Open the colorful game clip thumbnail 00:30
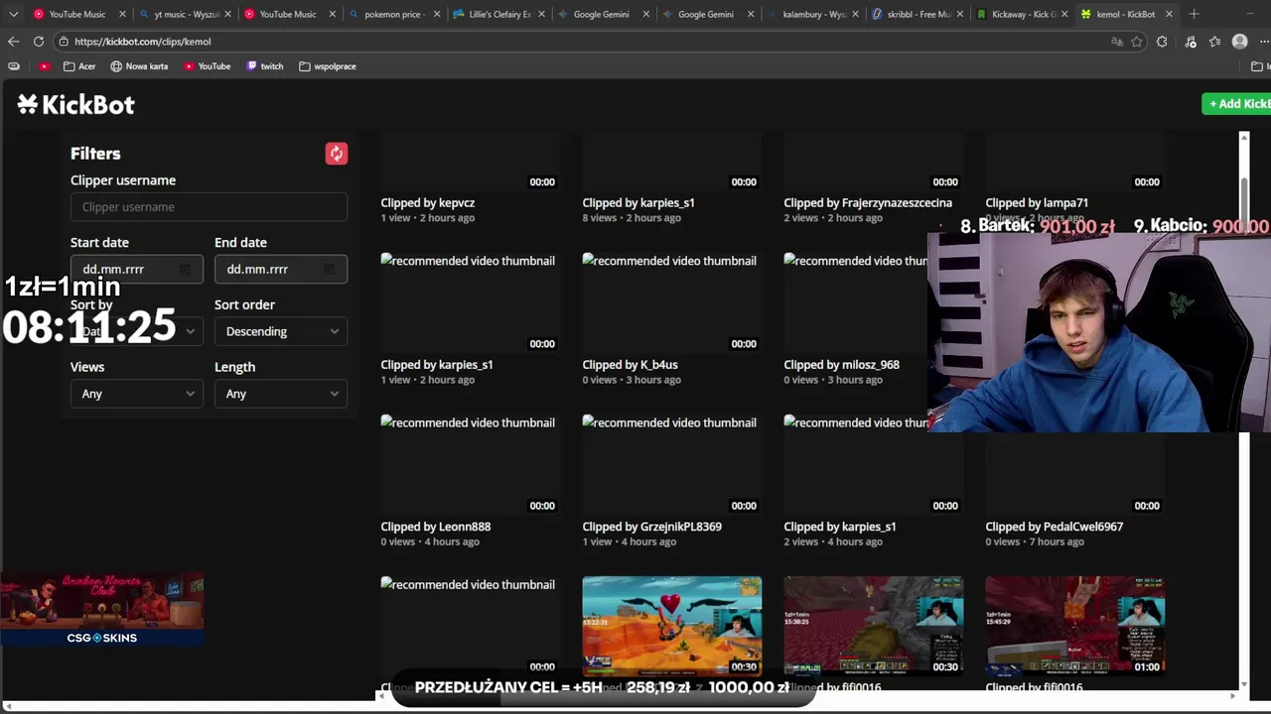The height and width of the screenshot is (714, 1271). click(x=672, y=625)
